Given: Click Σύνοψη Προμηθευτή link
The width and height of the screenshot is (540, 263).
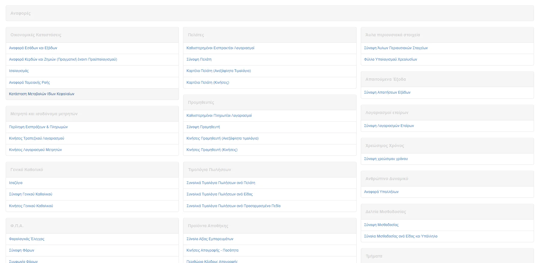Looking at the screenshot, I should tap(203, 127).
